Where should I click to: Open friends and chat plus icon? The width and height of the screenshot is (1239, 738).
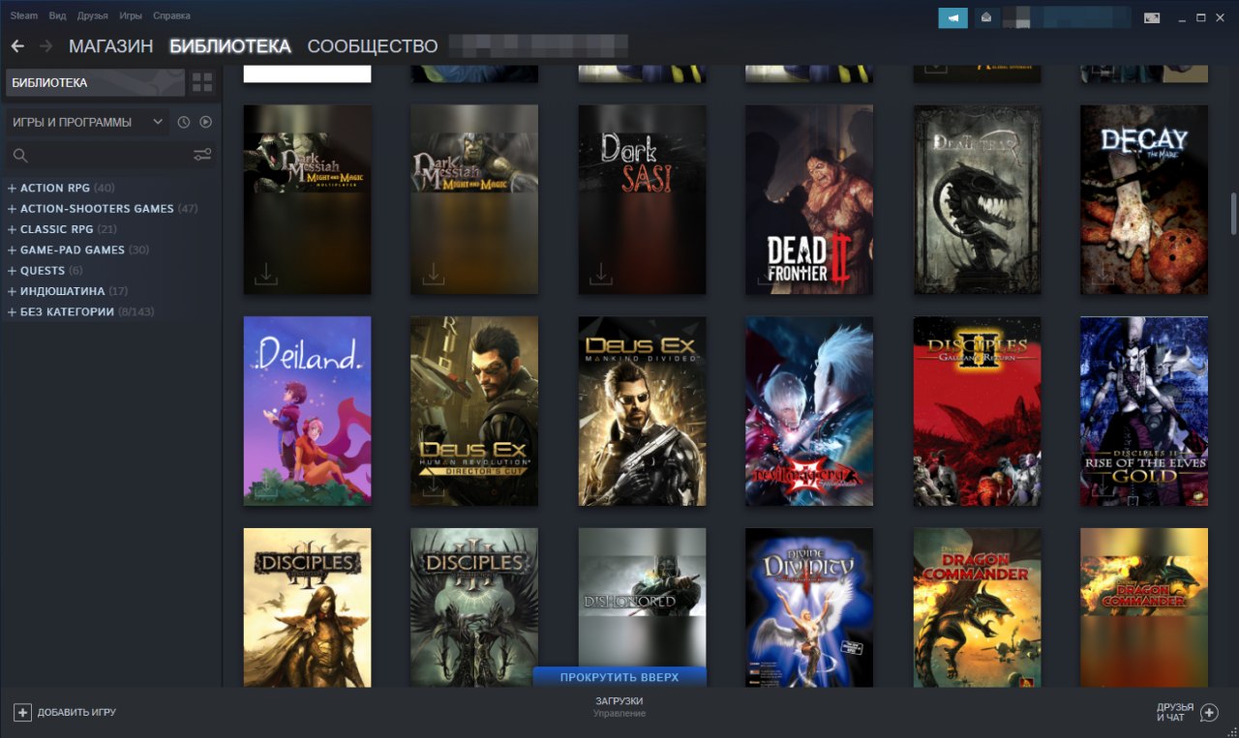pos(1209,713)
